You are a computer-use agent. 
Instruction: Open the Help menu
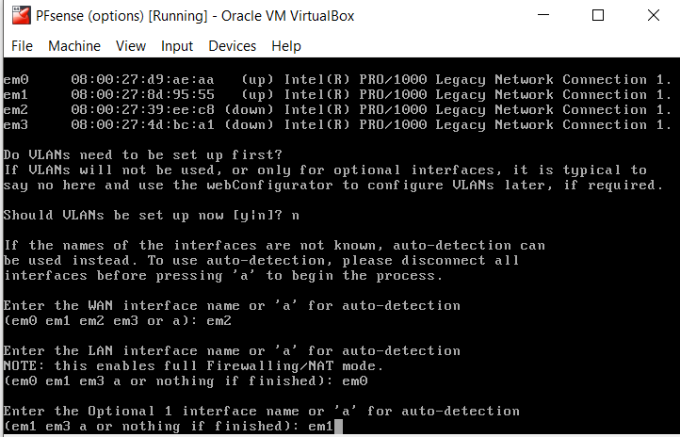point(286,46)
